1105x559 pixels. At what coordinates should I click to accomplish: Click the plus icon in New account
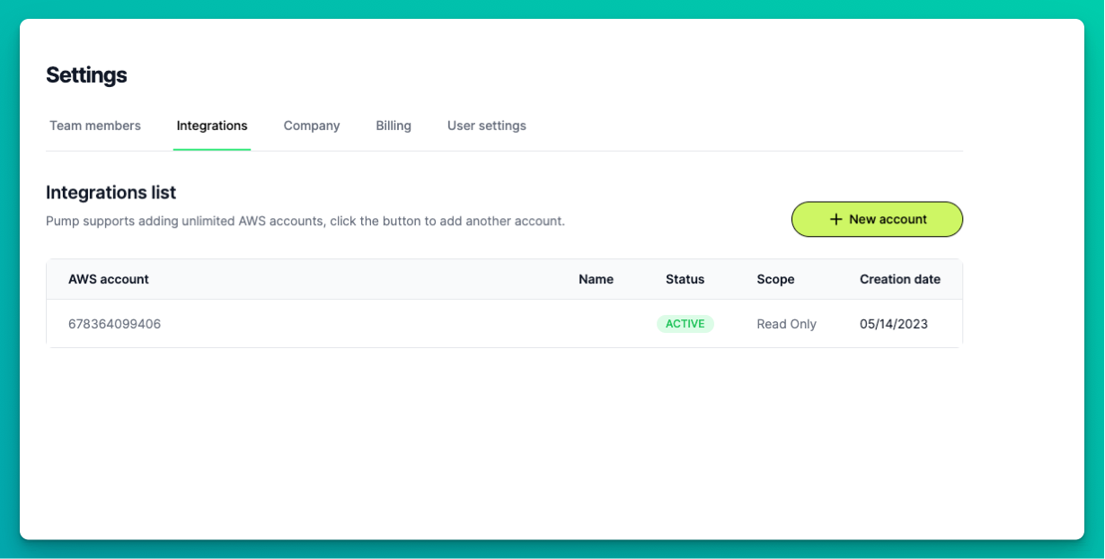(835, 219)
